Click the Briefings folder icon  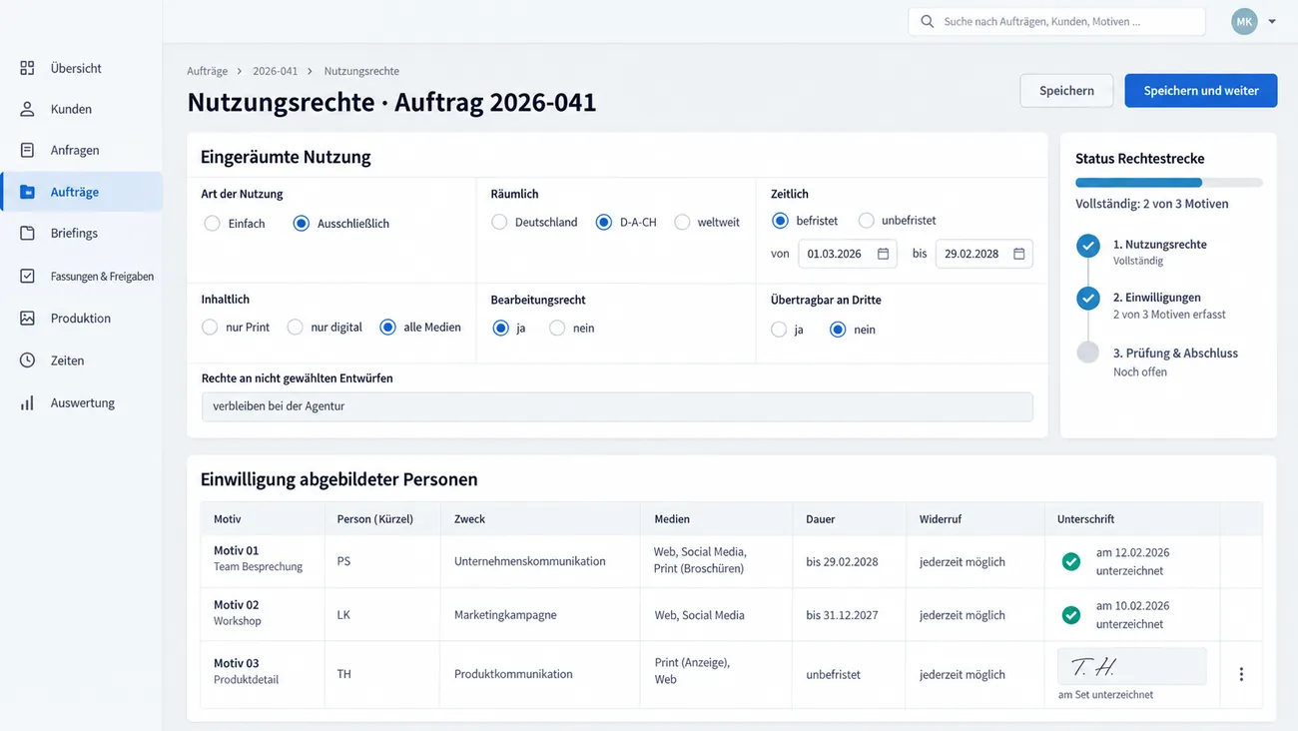(27, 233)
